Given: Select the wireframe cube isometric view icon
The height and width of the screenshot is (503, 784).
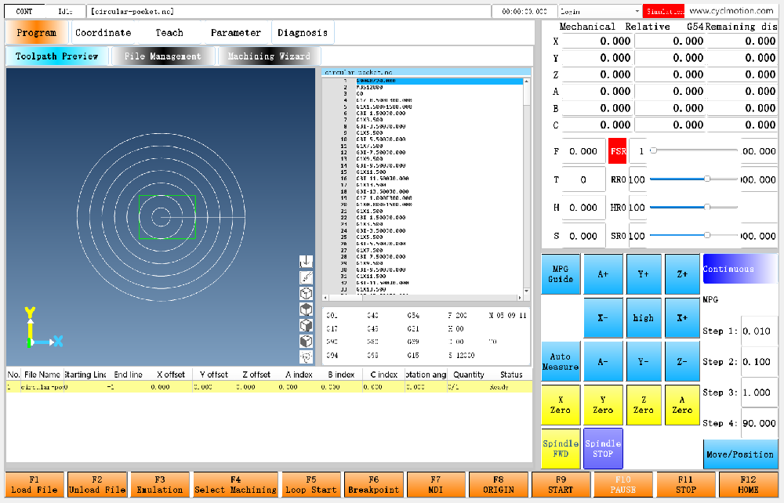Looking at the screenshot, I should pos(306,293).
